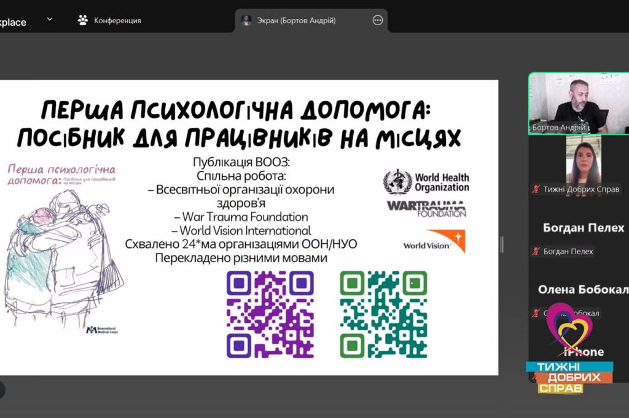Click the World Vision logo

pyautogui.click(x=434, y=241)
